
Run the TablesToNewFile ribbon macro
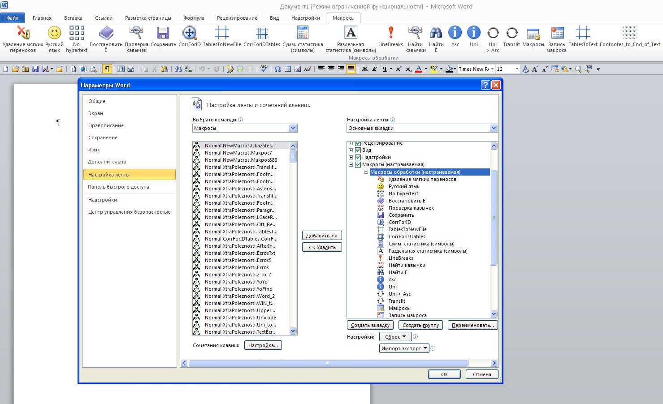pyautogui.click(x=222, y=36)
